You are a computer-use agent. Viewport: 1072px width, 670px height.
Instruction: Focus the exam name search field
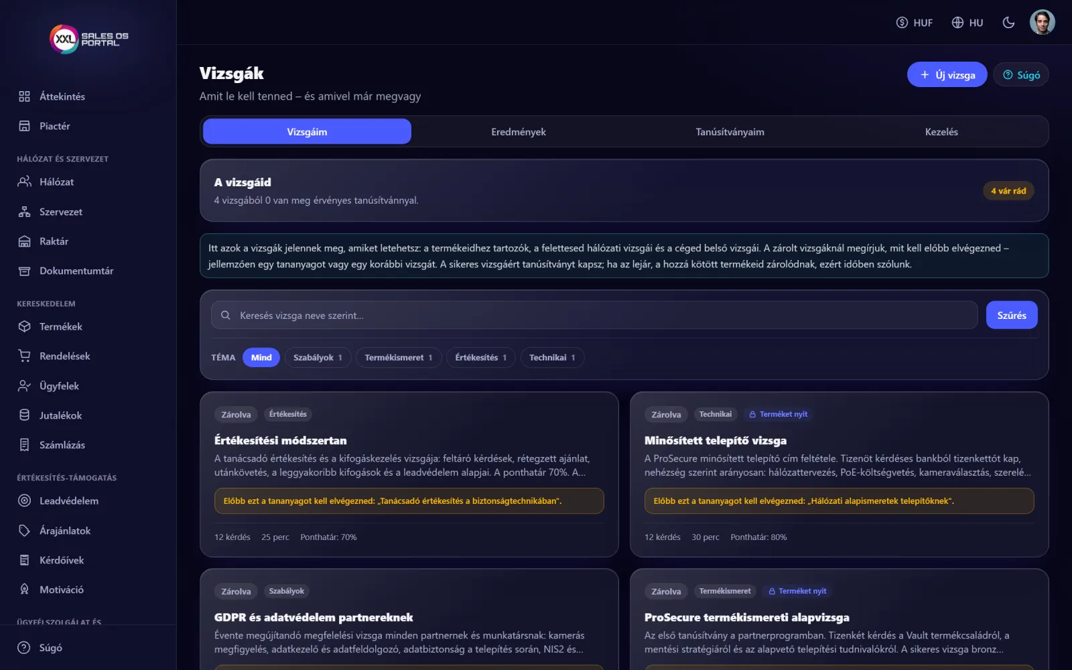coord(594,315)
